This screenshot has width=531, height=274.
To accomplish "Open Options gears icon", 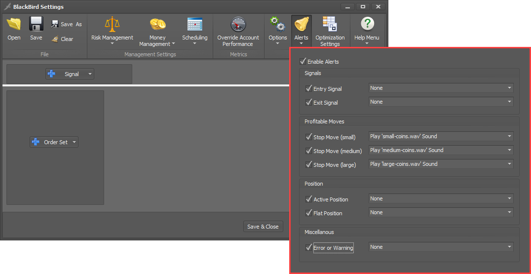I will pyautogui.click(x=278, y=24).
